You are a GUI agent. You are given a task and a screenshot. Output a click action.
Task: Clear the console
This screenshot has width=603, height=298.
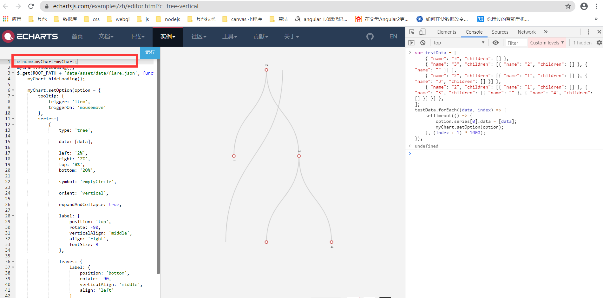tap(423, 43)
